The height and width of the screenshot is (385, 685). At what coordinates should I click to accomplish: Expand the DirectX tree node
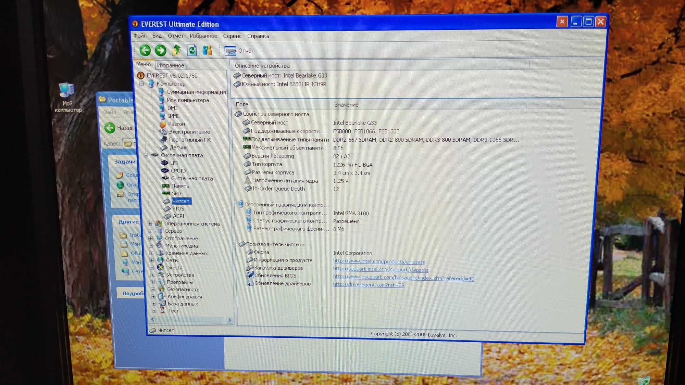point(152,268)
